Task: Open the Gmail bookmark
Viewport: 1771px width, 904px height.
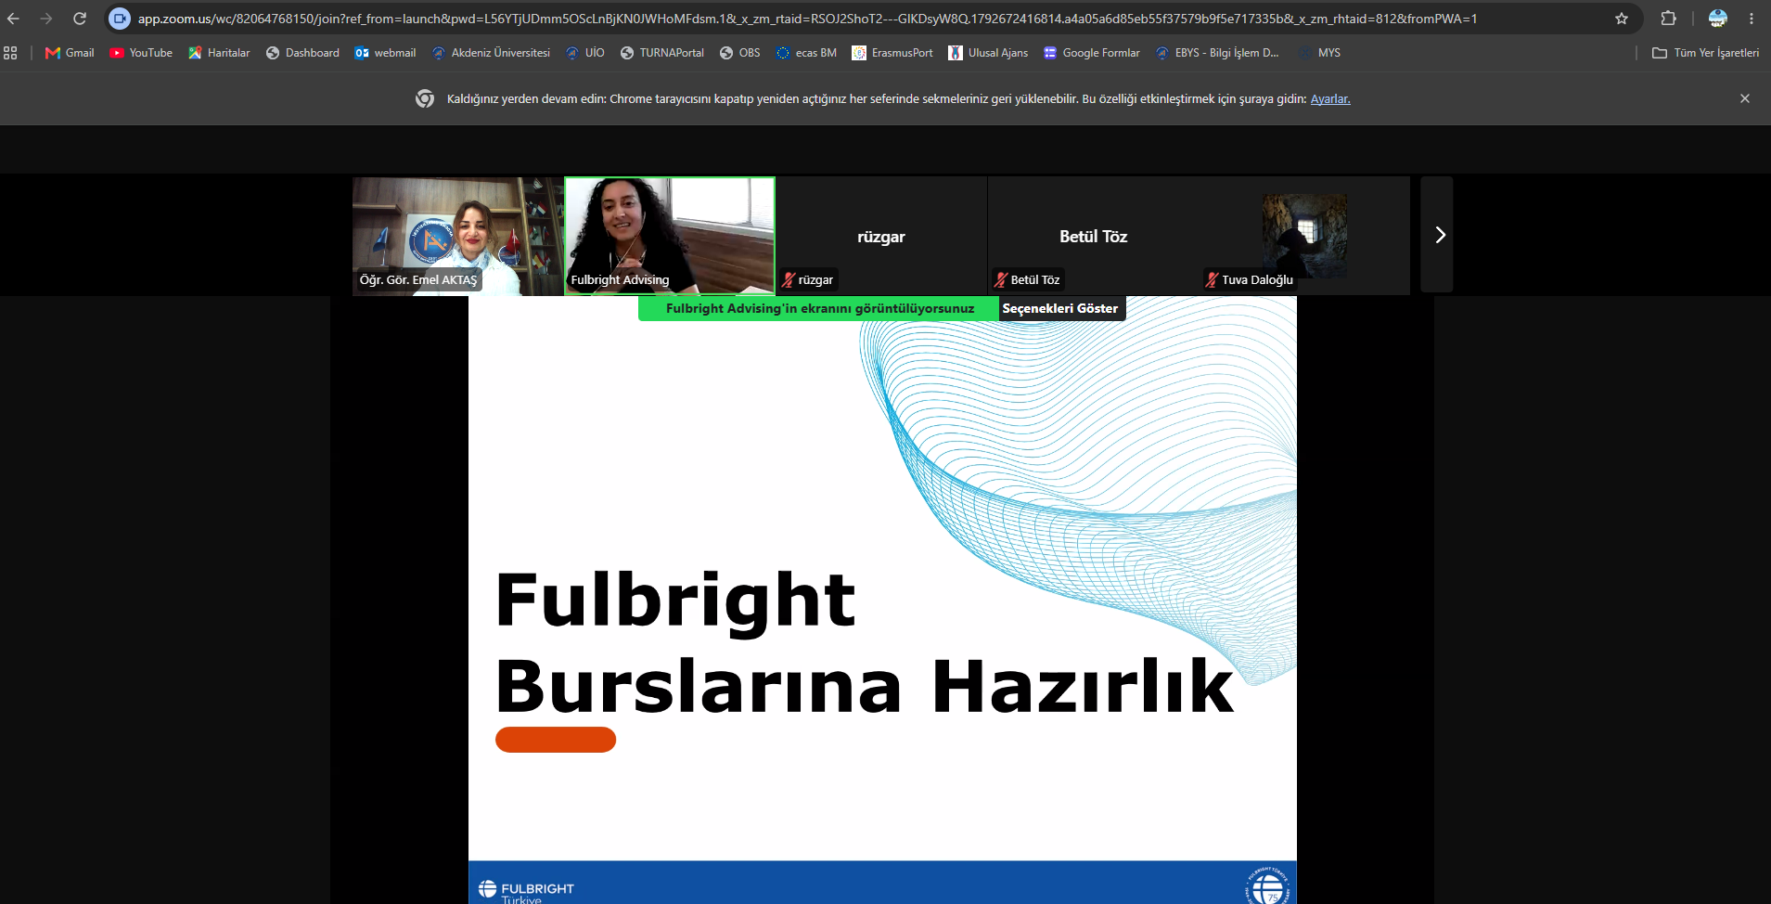Action: point(70,53)
